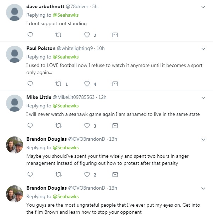
Task: Send dave arbuthnott's tweet via direct message
Action: pyautogui.click(x=115, y=35)
